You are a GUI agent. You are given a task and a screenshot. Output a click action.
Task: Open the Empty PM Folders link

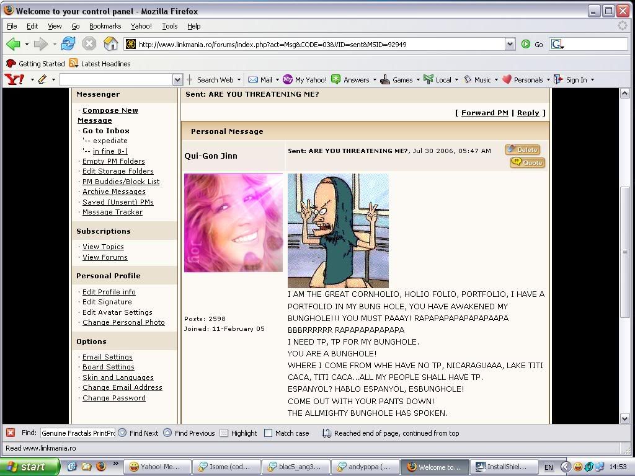click(x=113, y=161)
